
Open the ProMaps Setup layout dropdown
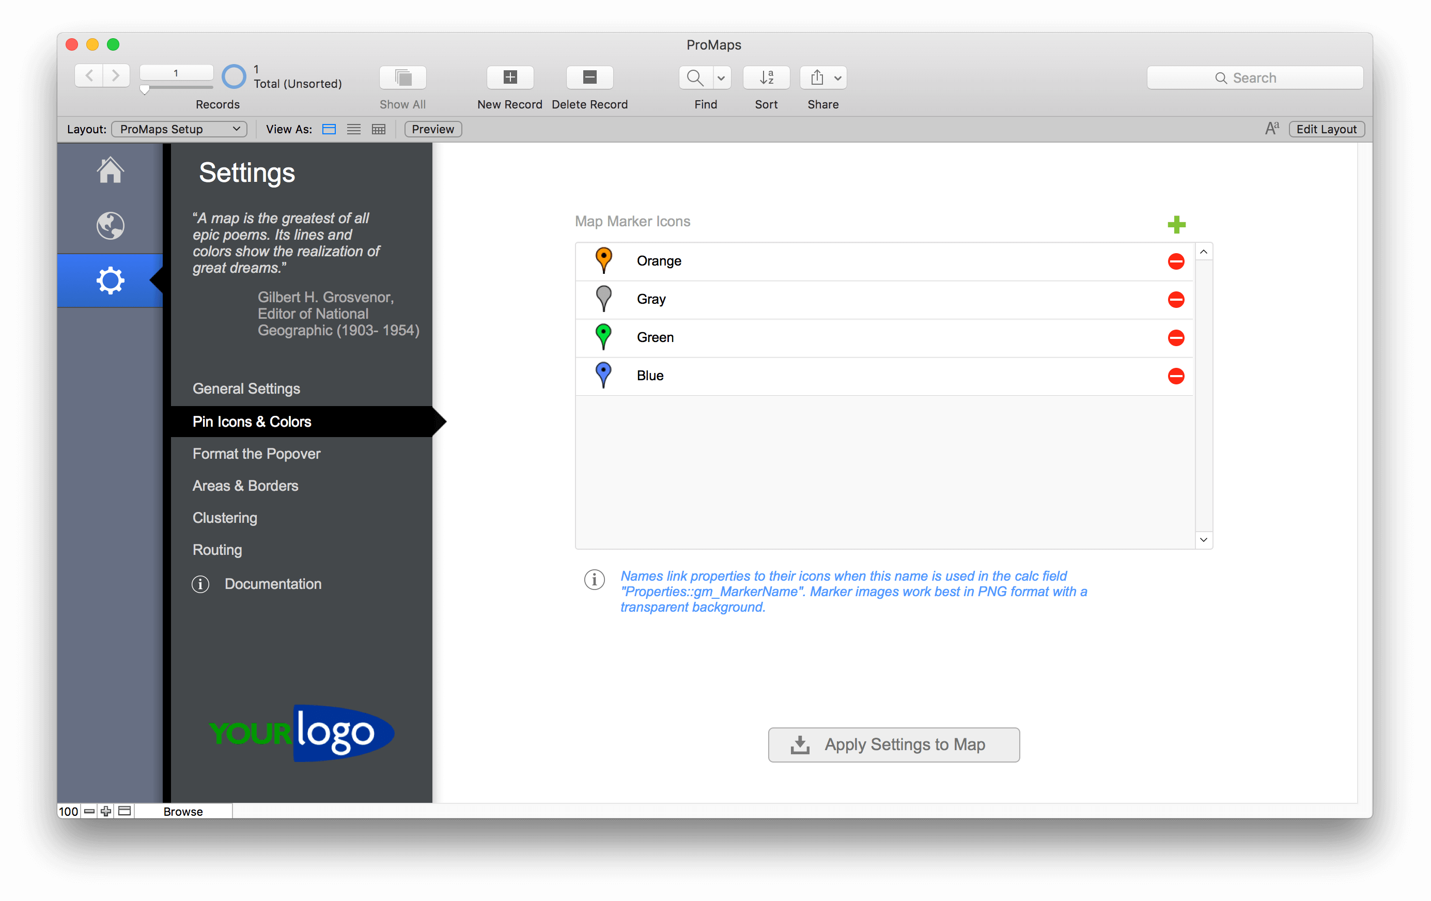click(179, 129)
